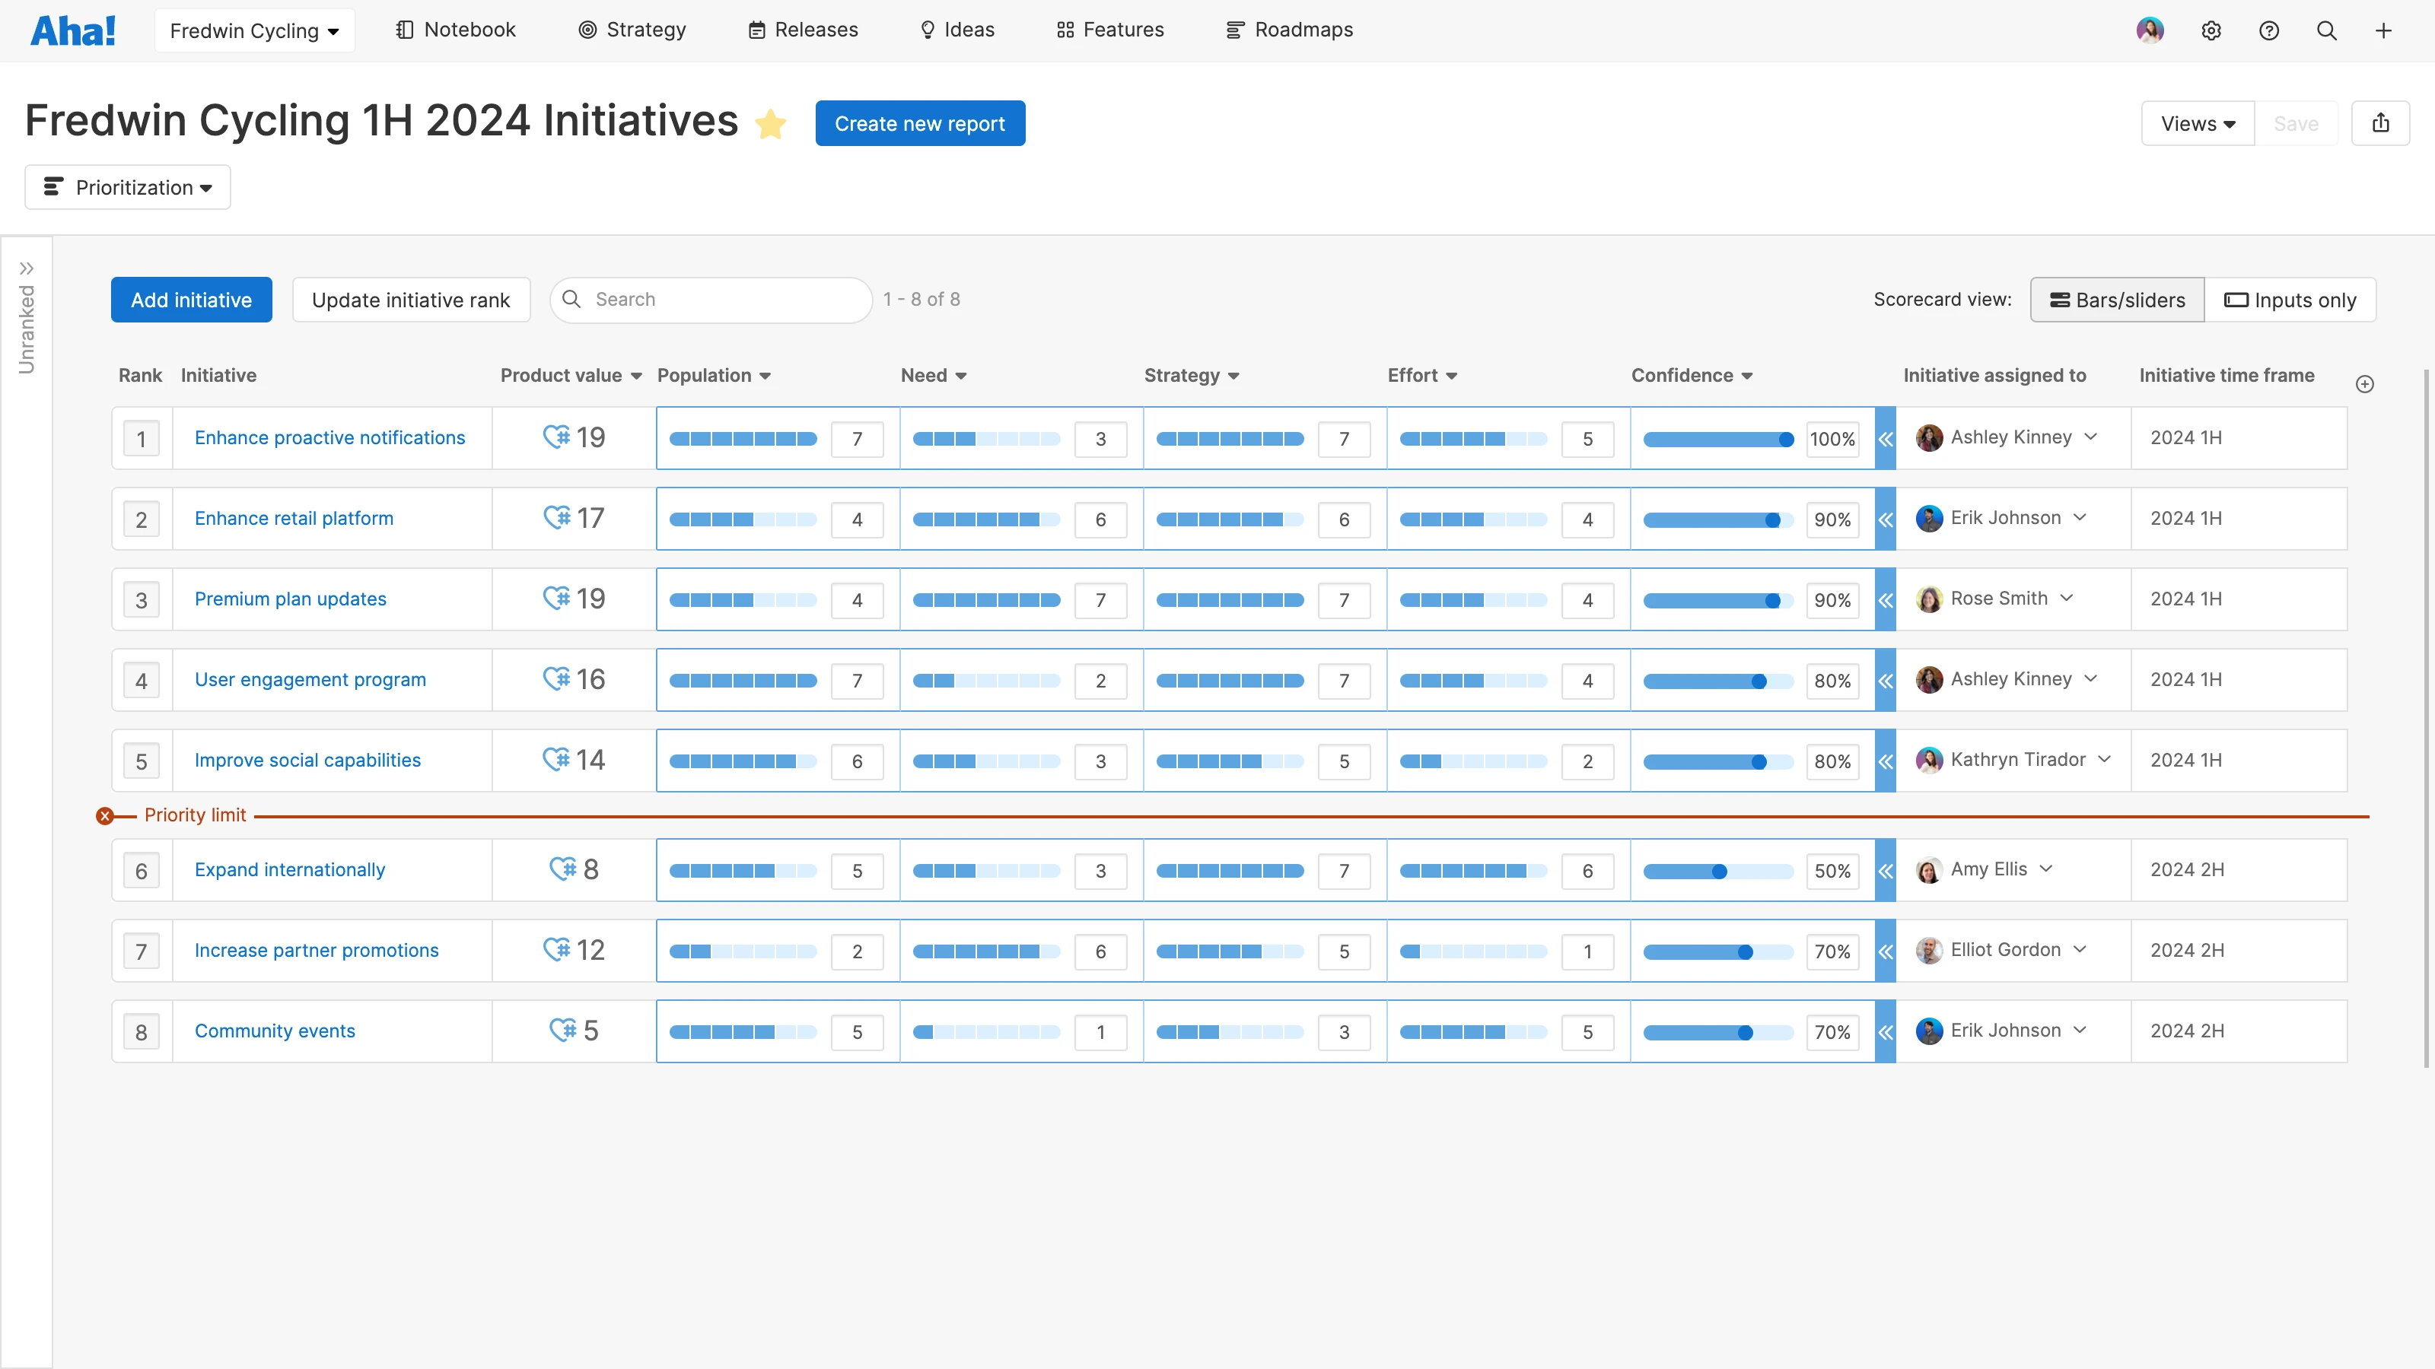Collapse scorecard for Enhance proactive notifications row
Image resolution: width=2435 pixels, height=1369 pixels.
pos(1885,438)
